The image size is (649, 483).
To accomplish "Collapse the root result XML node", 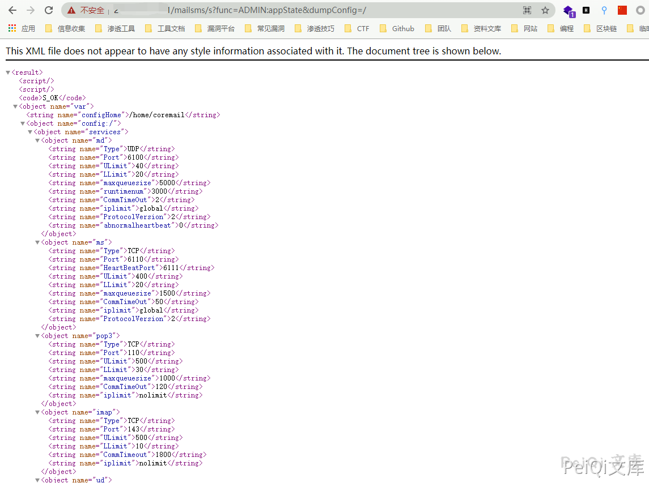I will 8,72.
